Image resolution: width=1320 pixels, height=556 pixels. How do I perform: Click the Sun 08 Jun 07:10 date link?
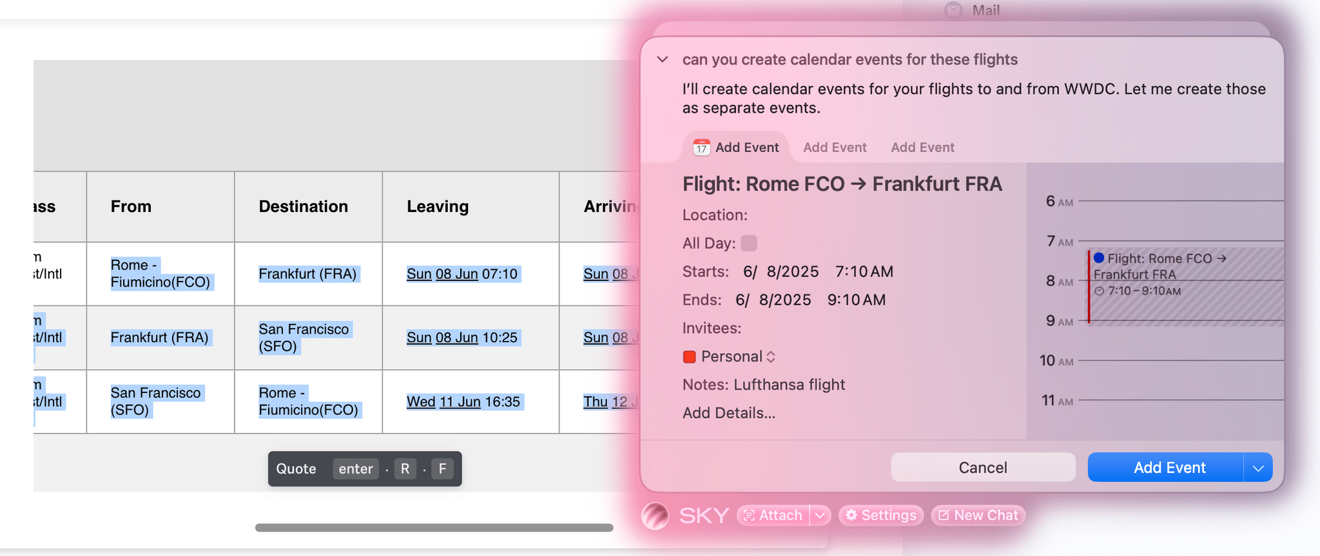[461, 274]
